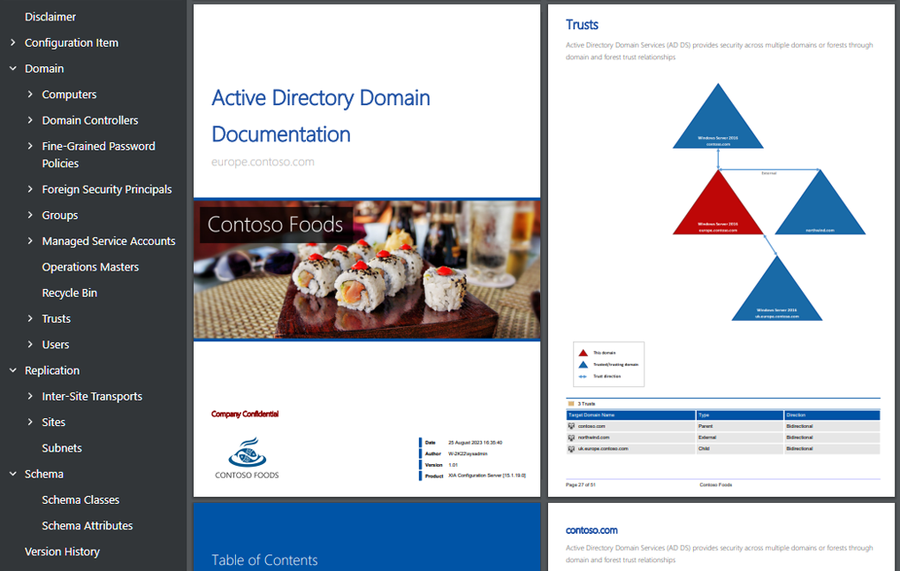Open the Recycle Bin bookmark
This screenshot has width=900, height=571.
[70, 293]
